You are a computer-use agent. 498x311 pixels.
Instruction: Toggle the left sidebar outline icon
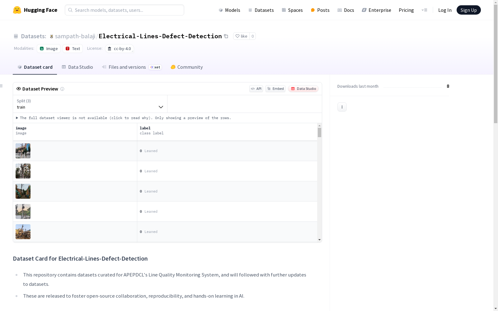tap(2, 86)
